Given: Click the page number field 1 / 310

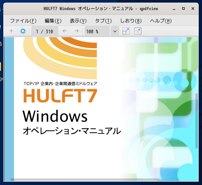Looking at the screenshot, I should coord(45,31).
